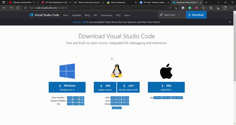Open the Snap Store link
The image size is (236, 125).
click(117, 108)
